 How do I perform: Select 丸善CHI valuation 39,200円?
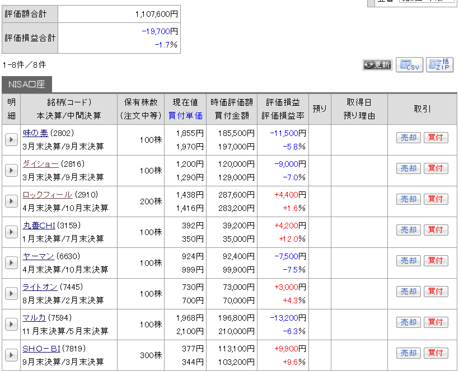pos(238,226)
